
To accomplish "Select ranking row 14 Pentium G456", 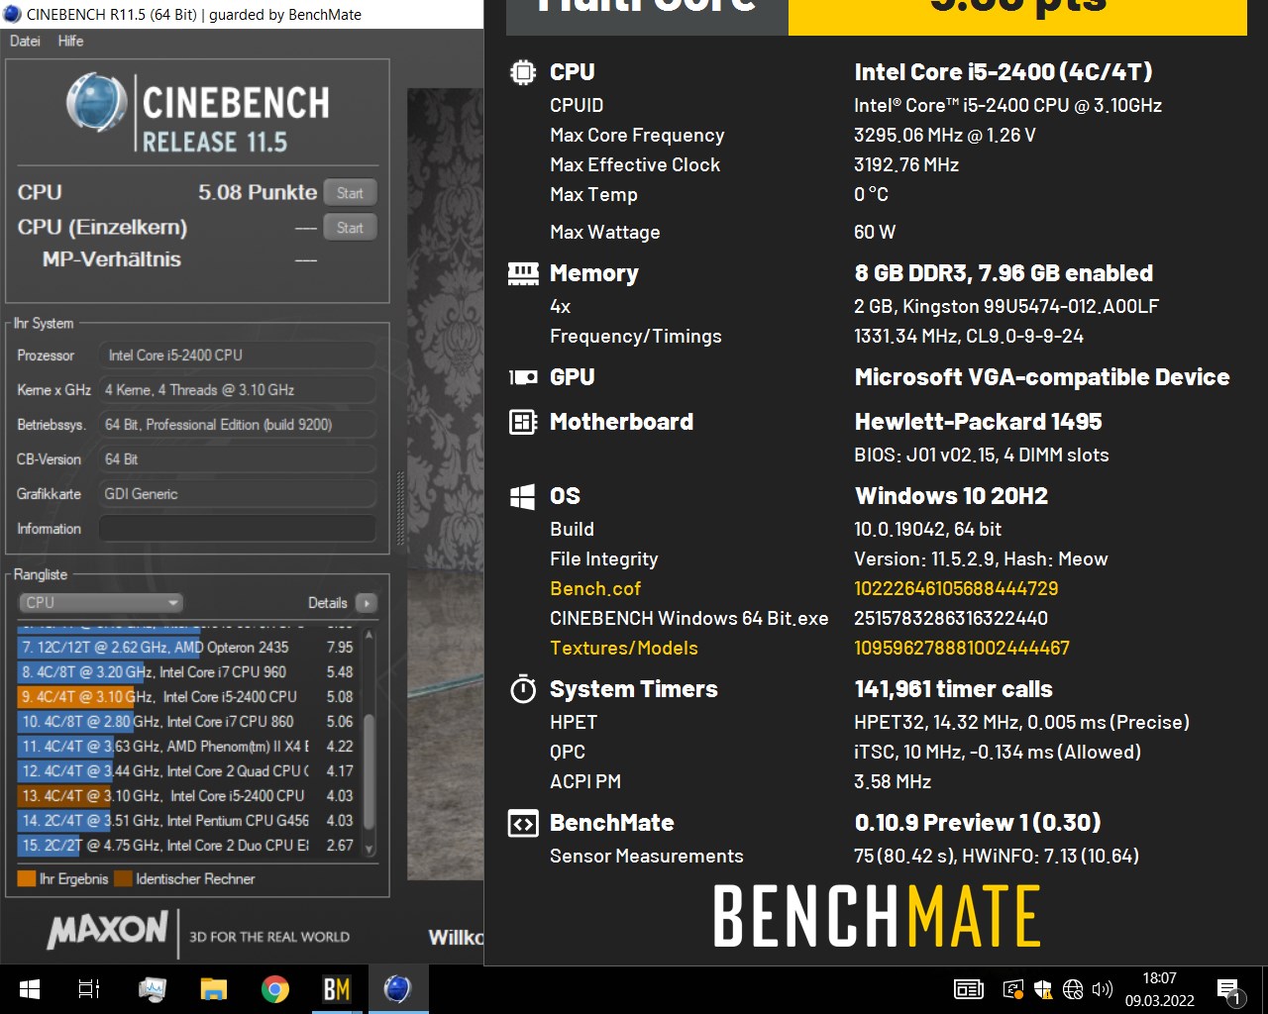I will (186, 820).
